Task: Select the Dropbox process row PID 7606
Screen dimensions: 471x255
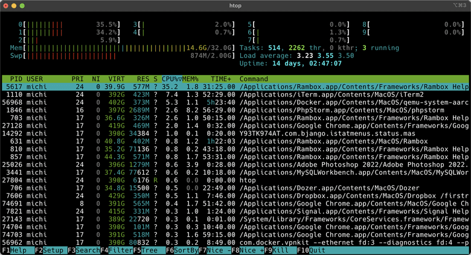Action: 235,196
